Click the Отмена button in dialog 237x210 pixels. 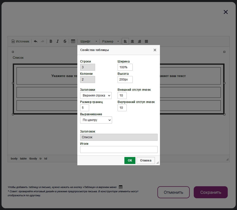click(146, 160)
